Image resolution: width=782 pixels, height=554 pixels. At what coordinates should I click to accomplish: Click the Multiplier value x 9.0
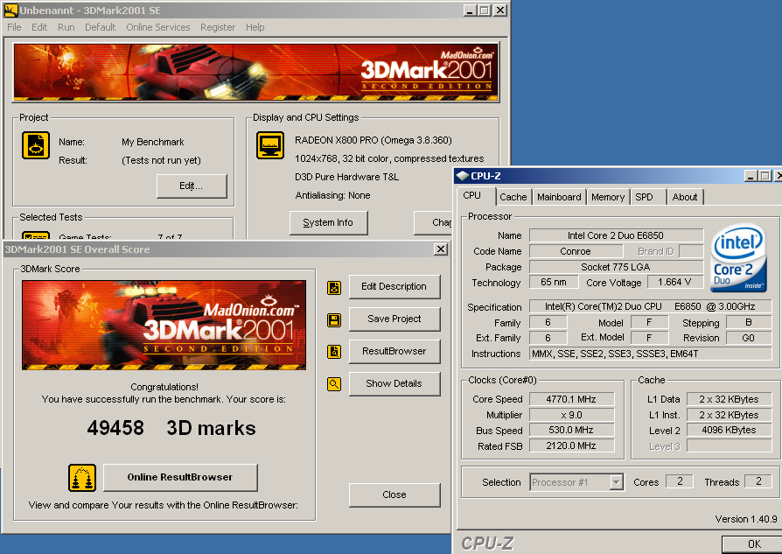coord(571,415)
